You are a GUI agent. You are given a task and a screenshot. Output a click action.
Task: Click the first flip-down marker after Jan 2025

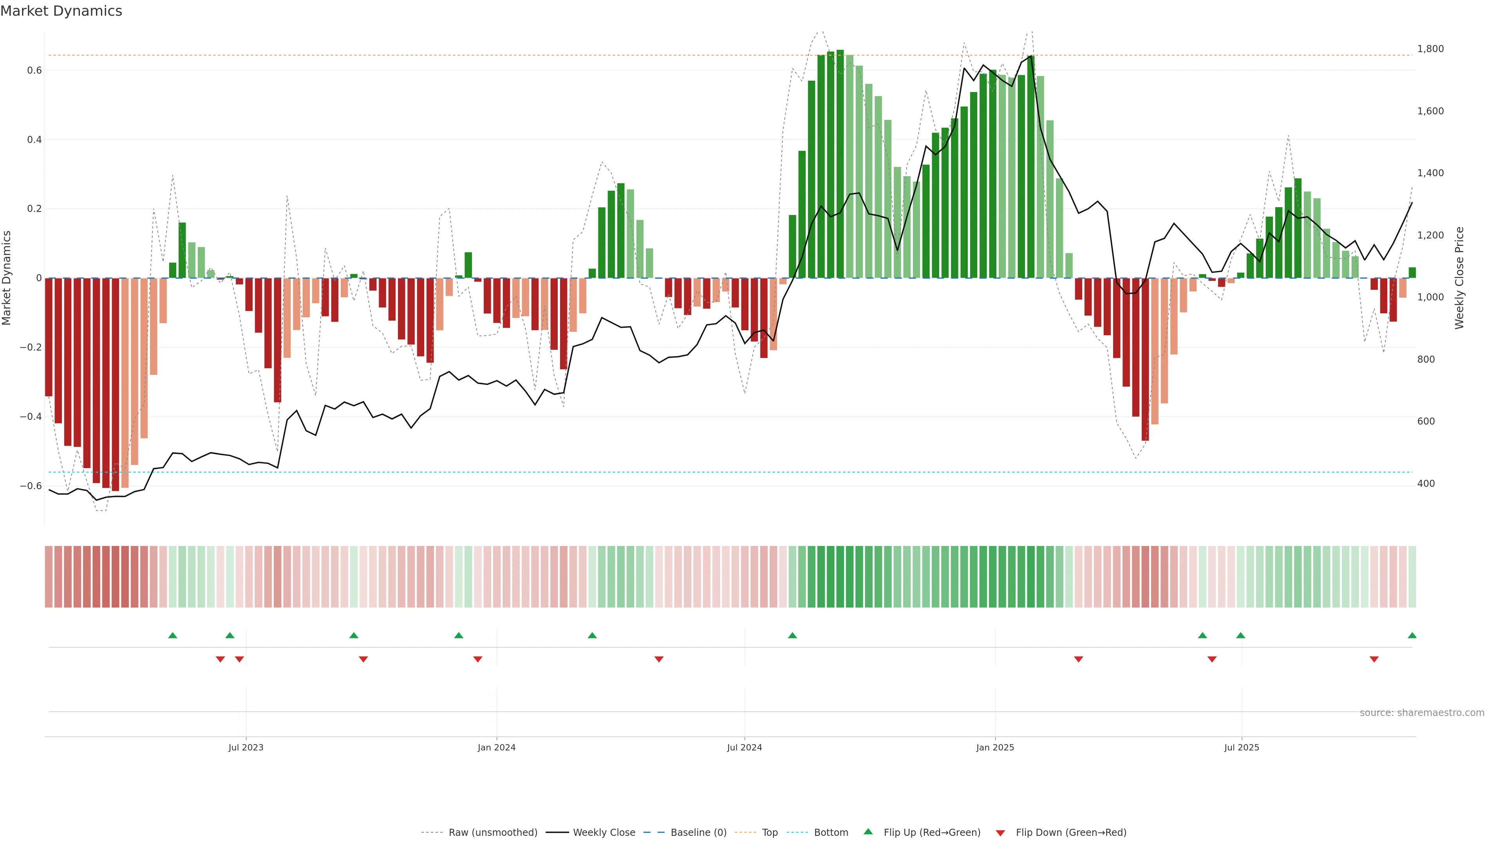1078,659
